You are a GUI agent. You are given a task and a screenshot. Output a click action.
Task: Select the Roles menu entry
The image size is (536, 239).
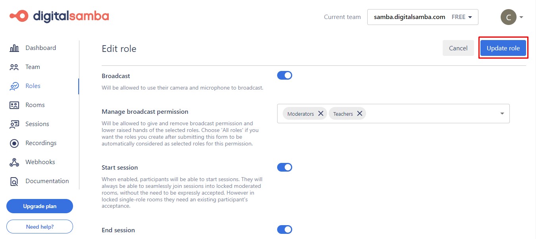point(33,86)
